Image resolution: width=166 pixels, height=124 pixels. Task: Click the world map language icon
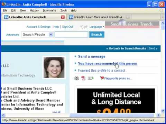(x=84, y=27)
